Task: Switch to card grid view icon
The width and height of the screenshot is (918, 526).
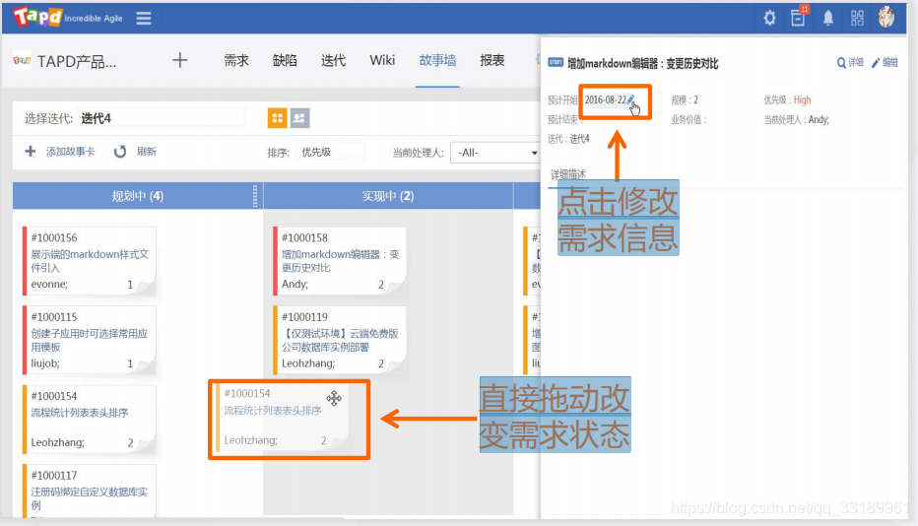Action: 277,118
